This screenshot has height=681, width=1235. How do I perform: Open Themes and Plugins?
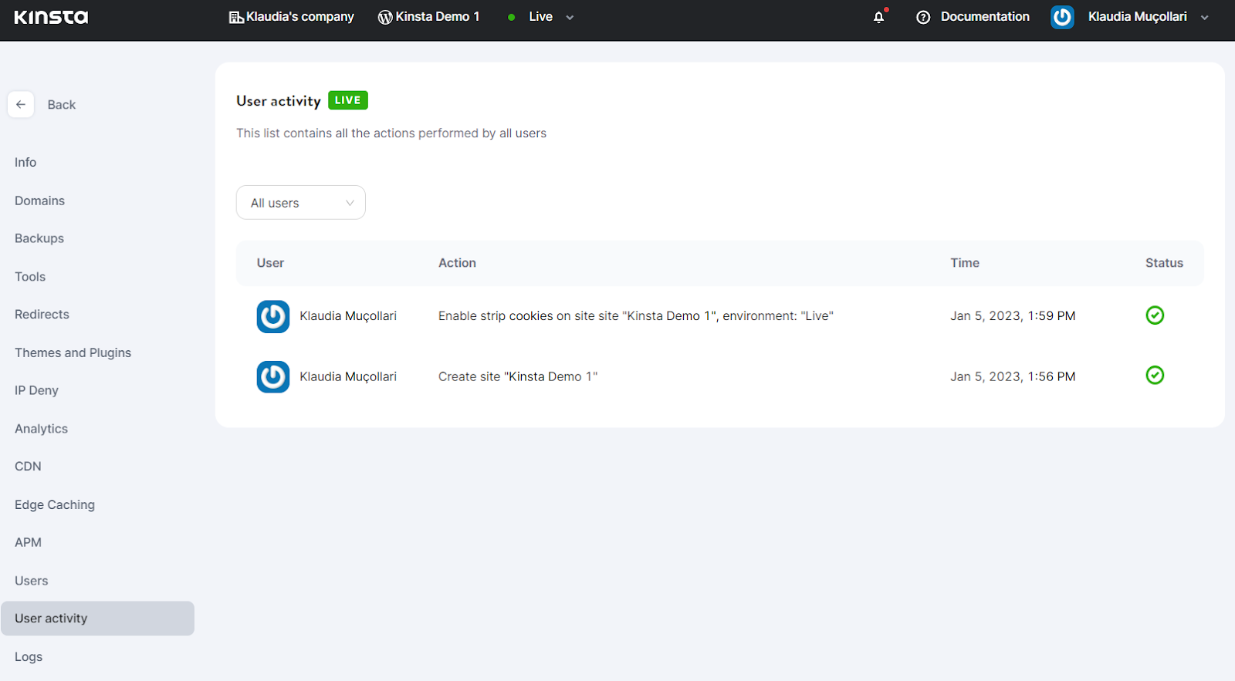(x=73, y=352)
